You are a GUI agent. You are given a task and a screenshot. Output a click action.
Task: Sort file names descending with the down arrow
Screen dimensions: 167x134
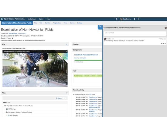[x=10, y=102]
